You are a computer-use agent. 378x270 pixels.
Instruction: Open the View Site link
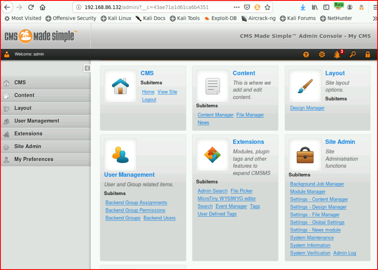[x=167, y=92]
